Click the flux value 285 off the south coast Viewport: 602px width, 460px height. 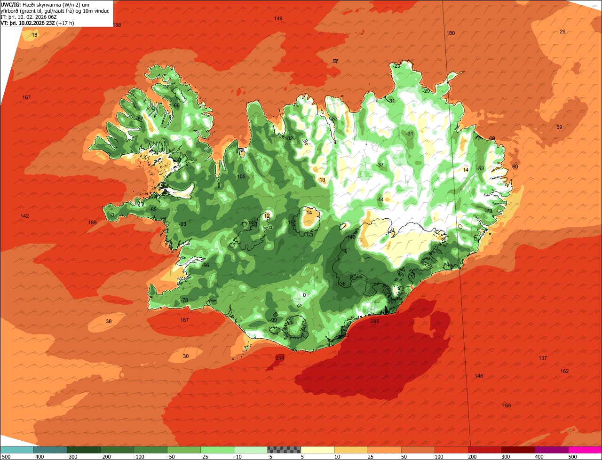tap(375, 322)
